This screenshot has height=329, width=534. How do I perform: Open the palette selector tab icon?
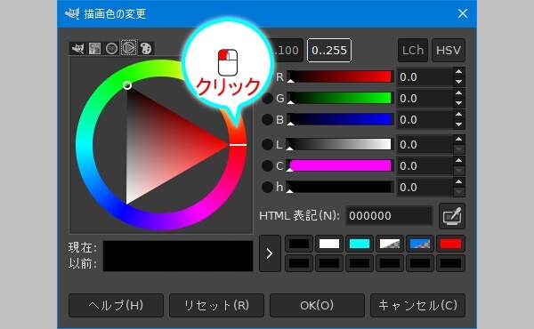[x=146, y=48]
